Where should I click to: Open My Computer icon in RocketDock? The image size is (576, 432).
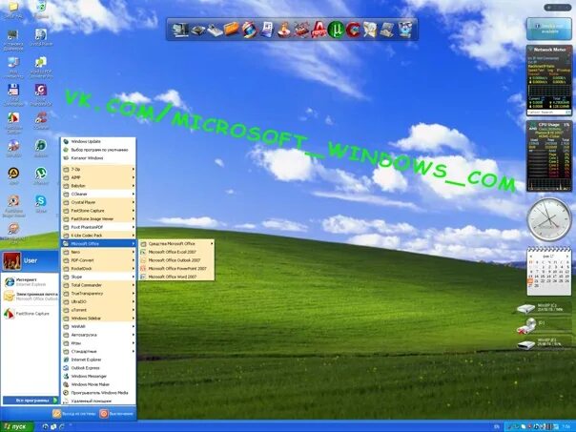click(x=180, y=30)
